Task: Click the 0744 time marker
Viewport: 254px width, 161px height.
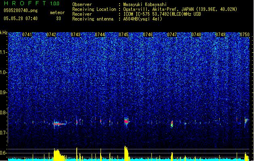Action: pyautogui.click(x=100, y=35)
